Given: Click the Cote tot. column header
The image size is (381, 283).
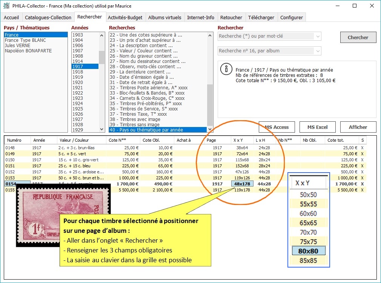Looking at the screenshot, I should 342,140.
